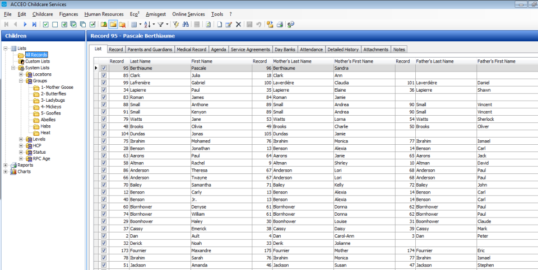The width and height of the screenshot is (538, 270).
Task: Click the funnel filter toolbar icon
Action: (161, 24)
